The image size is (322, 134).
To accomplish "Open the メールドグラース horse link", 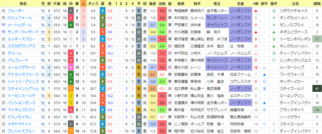I will pyautogui.click(x=21, y=67).
